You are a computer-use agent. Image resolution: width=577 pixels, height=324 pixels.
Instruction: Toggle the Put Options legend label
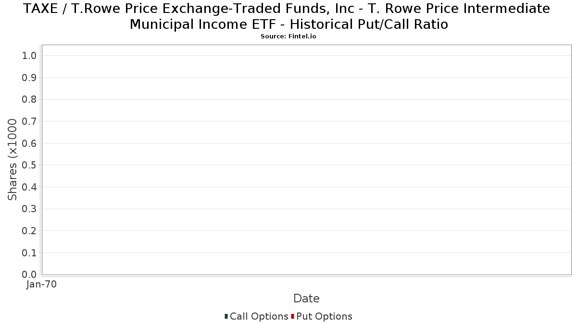[x=324, y=316]
